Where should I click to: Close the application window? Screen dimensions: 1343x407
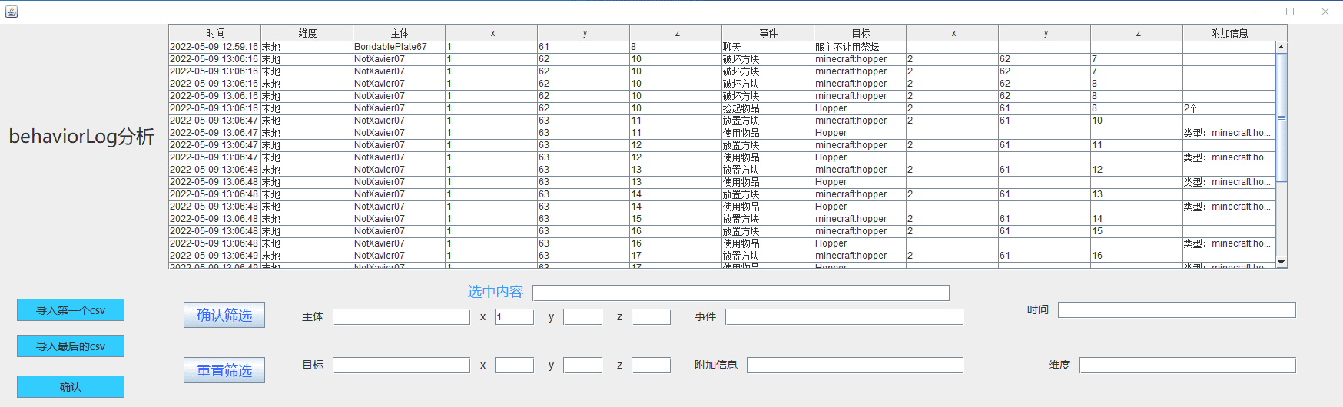click(x=1325, y=12)
